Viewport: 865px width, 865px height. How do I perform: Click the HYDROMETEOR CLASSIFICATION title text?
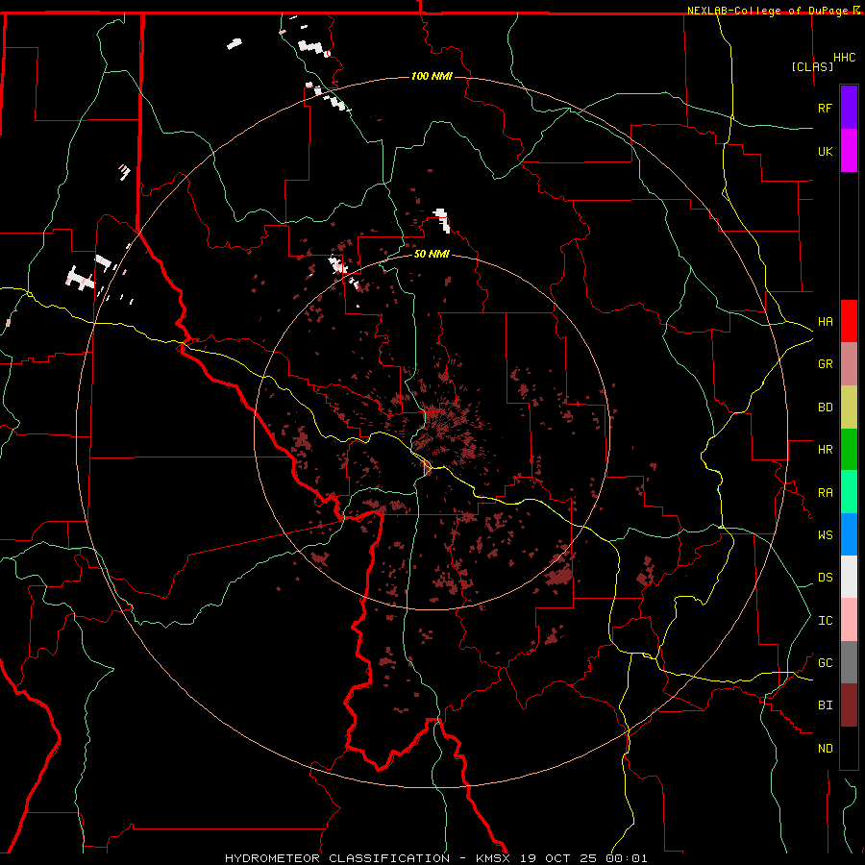(x=337, y=858)
